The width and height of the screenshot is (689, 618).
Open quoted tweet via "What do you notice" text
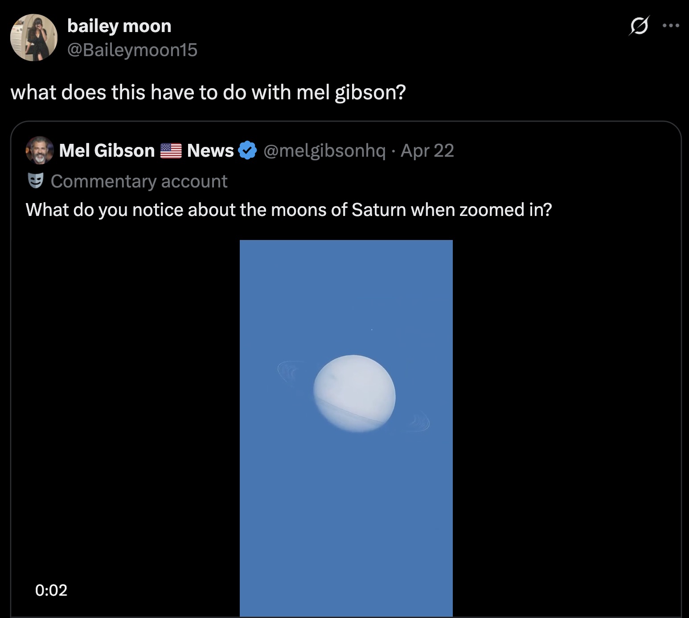coord(288,210)
